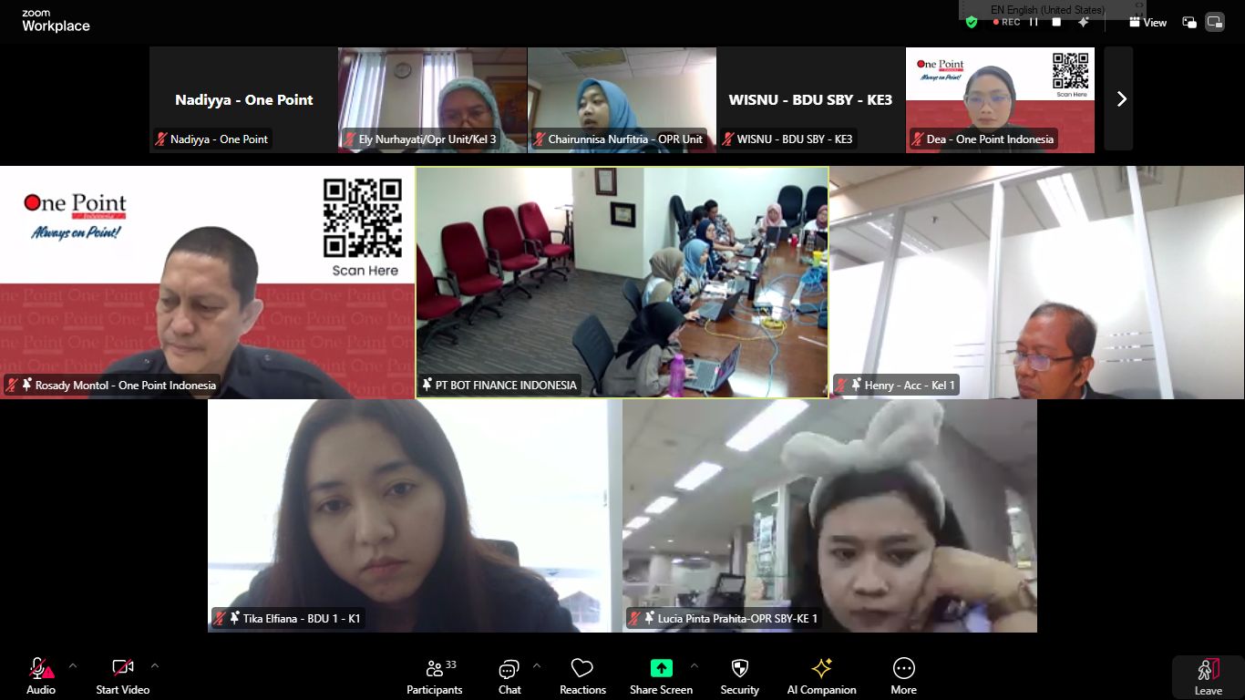Click the green encryption shield icon
The height and width of the screenshot is (700, 1245).
972,22
